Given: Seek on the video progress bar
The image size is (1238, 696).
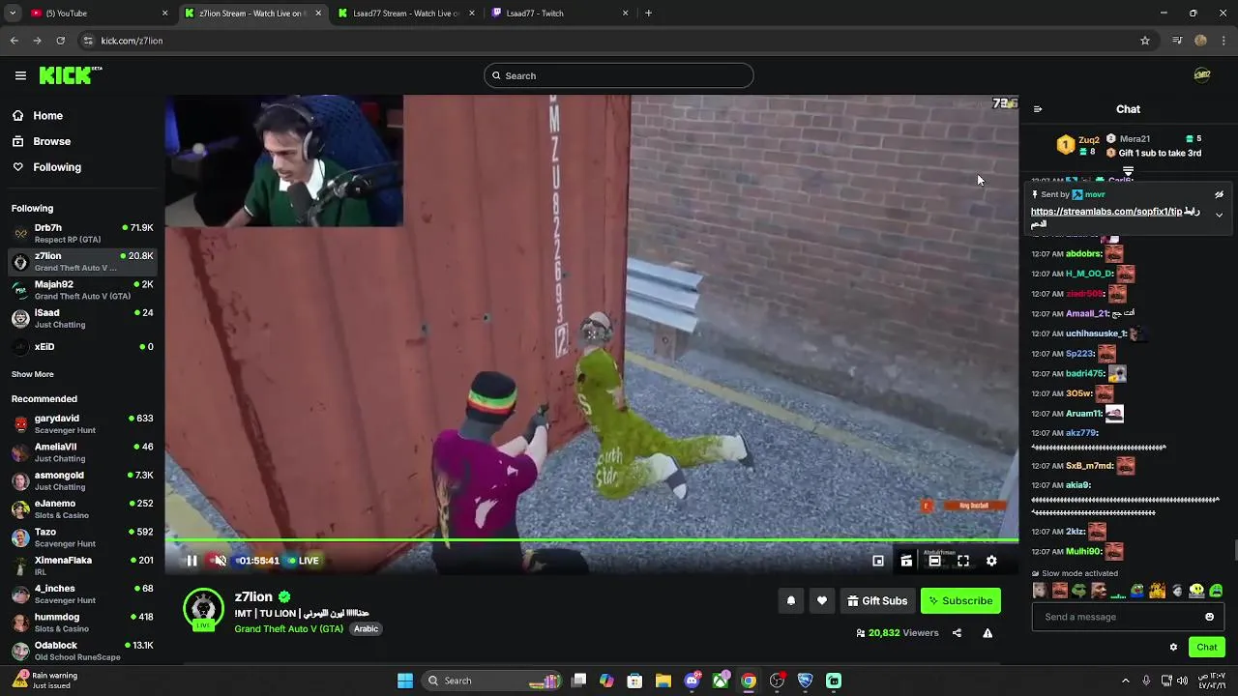Looking at the screenshot, I should (591, 540).
